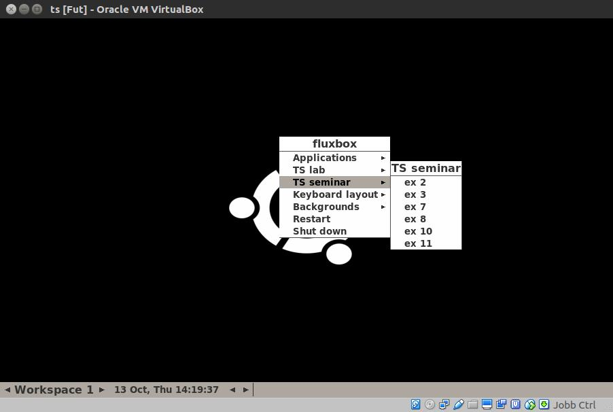Image resolution: width=613 pixels, height=412 pixels.
Task: Click next window arrow after the clock
Action: click(245, 390)
